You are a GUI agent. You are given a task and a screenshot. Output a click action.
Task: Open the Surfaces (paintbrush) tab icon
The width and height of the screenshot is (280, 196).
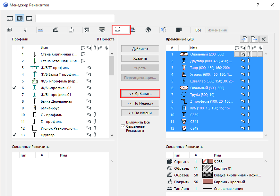71,30
